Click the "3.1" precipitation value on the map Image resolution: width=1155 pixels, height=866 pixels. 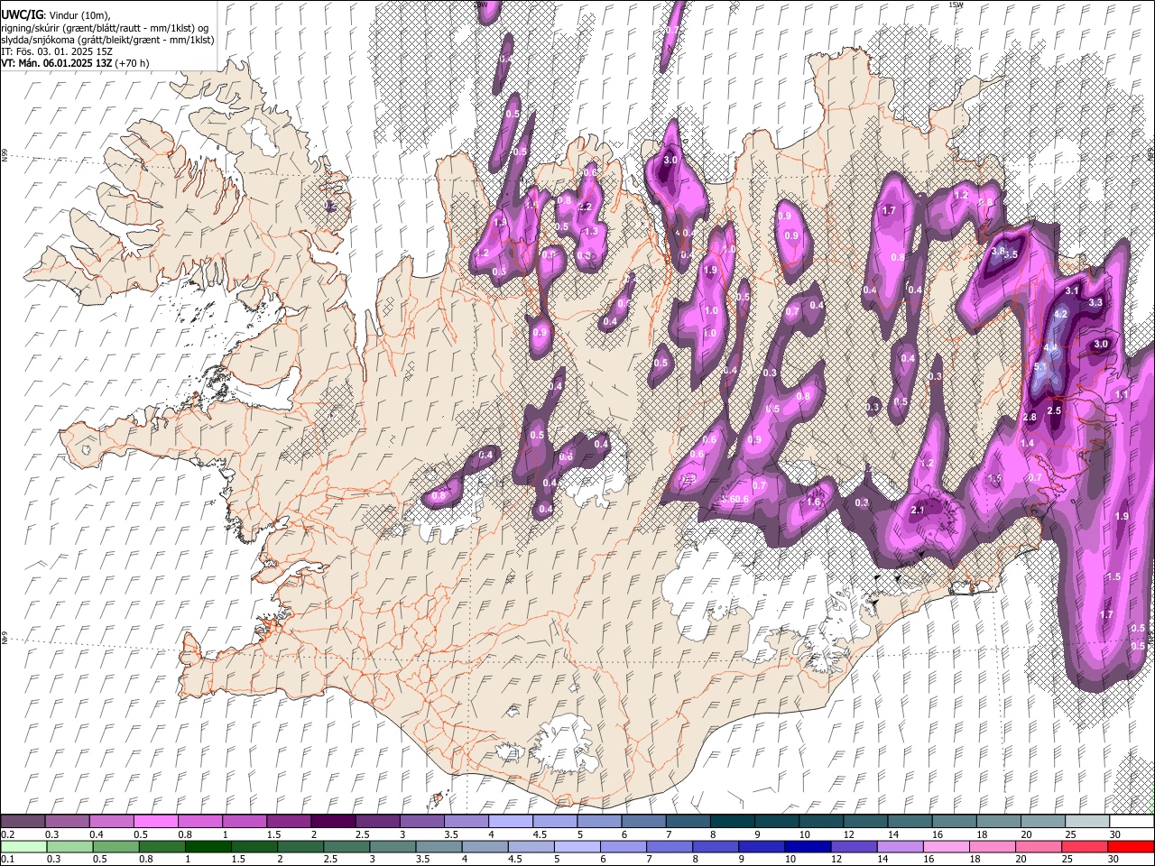[x=1072, y=291]
